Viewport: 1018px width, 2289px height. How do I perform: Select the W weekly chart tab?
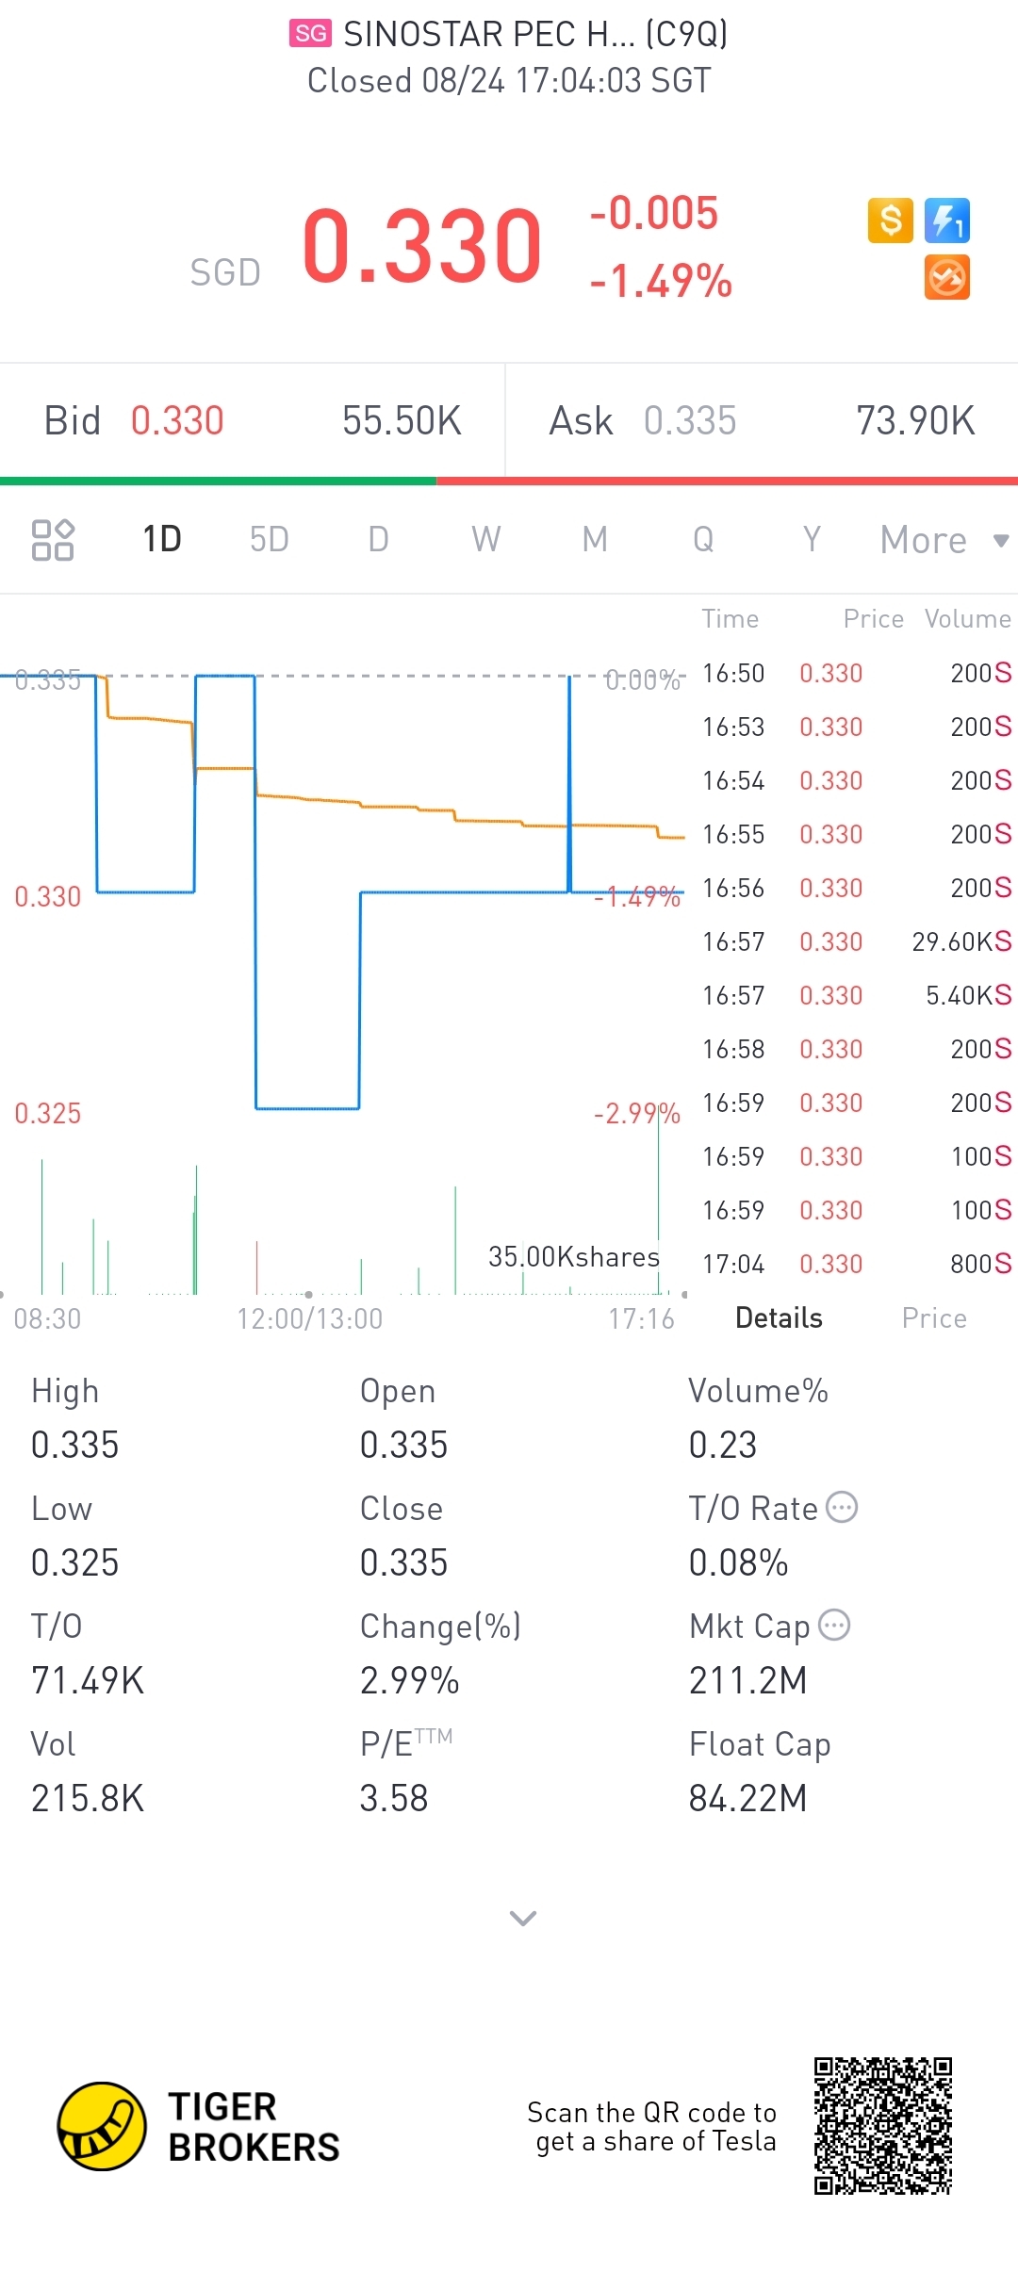tap(485, 540)
